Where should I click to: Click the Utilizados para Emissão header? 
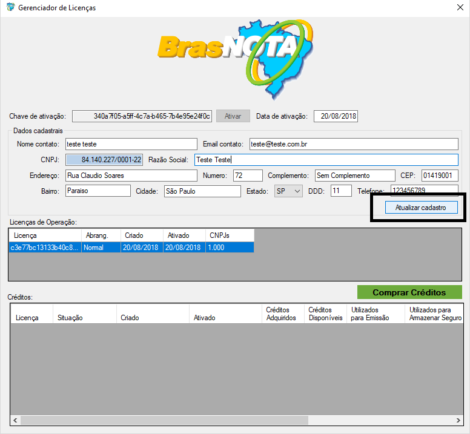[376, 314]
